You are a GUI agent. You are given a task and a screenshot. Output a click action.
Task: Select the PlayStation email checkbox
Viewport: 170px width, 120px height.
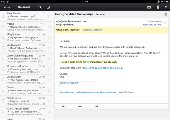[x=4, y=37]
